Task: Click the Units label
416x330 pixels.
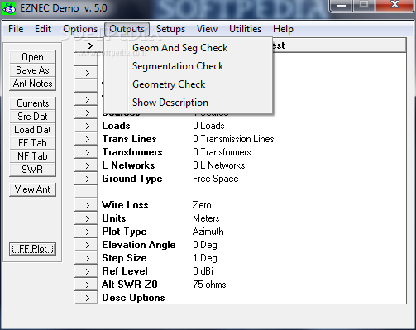Action: coord(114,218)
